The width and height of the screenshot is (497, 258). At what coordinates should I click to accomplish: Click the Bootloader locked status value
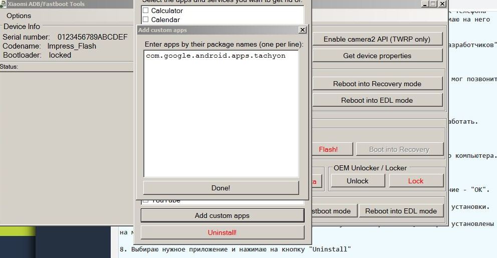click(60, 55)
